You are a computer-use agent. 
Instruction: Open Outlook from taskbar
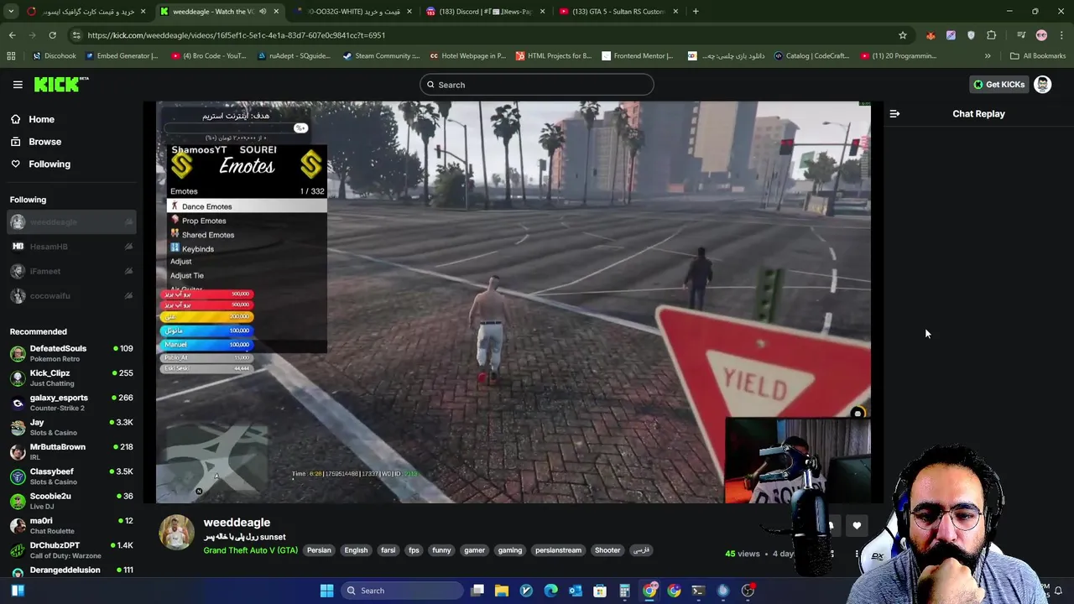[x=576, y=591]
